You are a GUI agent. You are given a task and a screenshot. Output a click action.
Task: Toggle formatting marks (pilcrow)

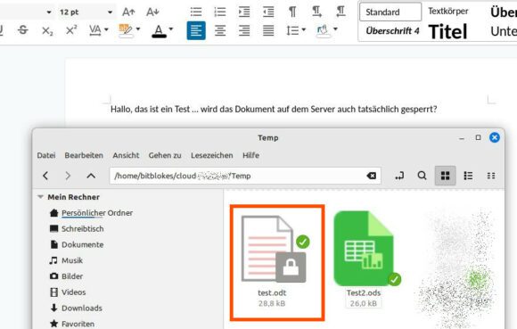pos(292,12)
